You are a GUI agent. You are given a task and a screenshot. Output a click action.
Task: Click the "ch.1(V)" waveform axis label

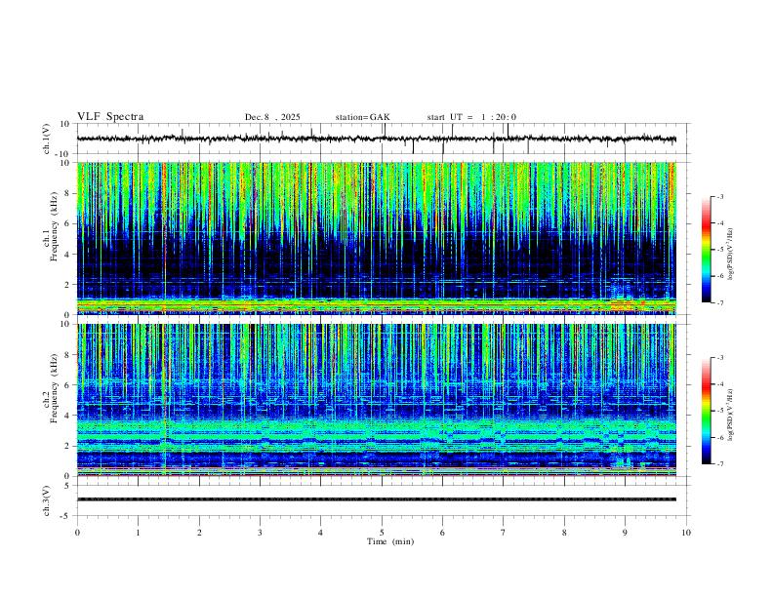point(47,139)
